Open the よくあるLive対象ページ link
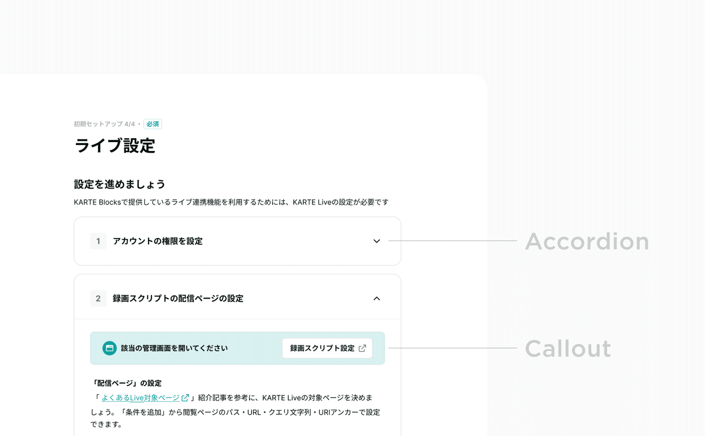Screen dimensions: 705x436 [140, 397]
